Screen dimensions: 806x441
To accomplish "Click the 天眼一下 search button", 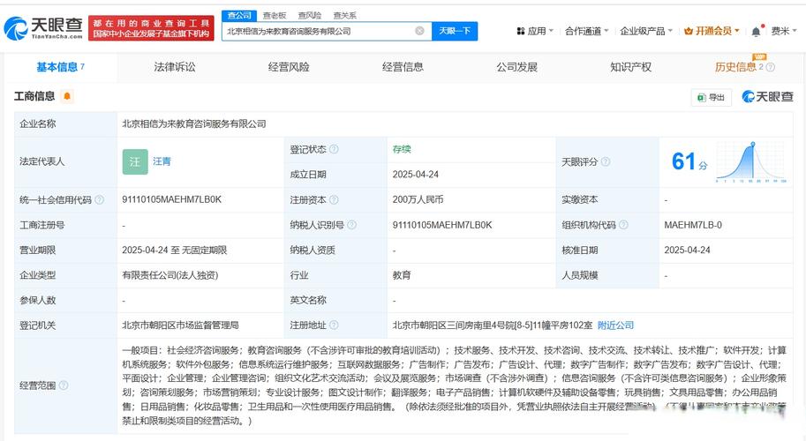I will 455,31.
